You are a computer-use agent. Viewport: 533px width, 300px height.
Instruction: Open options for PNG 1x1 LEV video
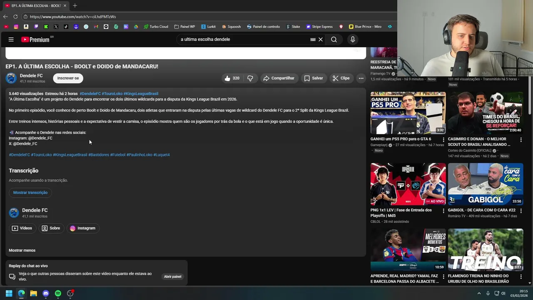pos(443,211)
